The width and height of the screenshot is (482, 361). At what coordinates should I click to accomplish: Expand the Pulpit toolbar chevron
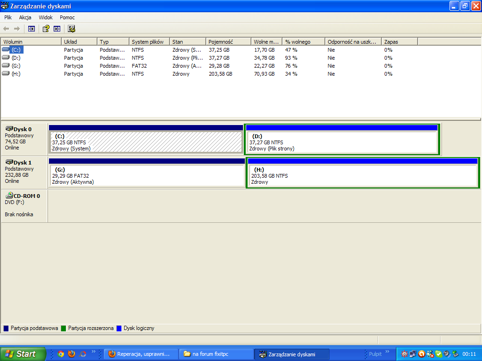(387, 352)
